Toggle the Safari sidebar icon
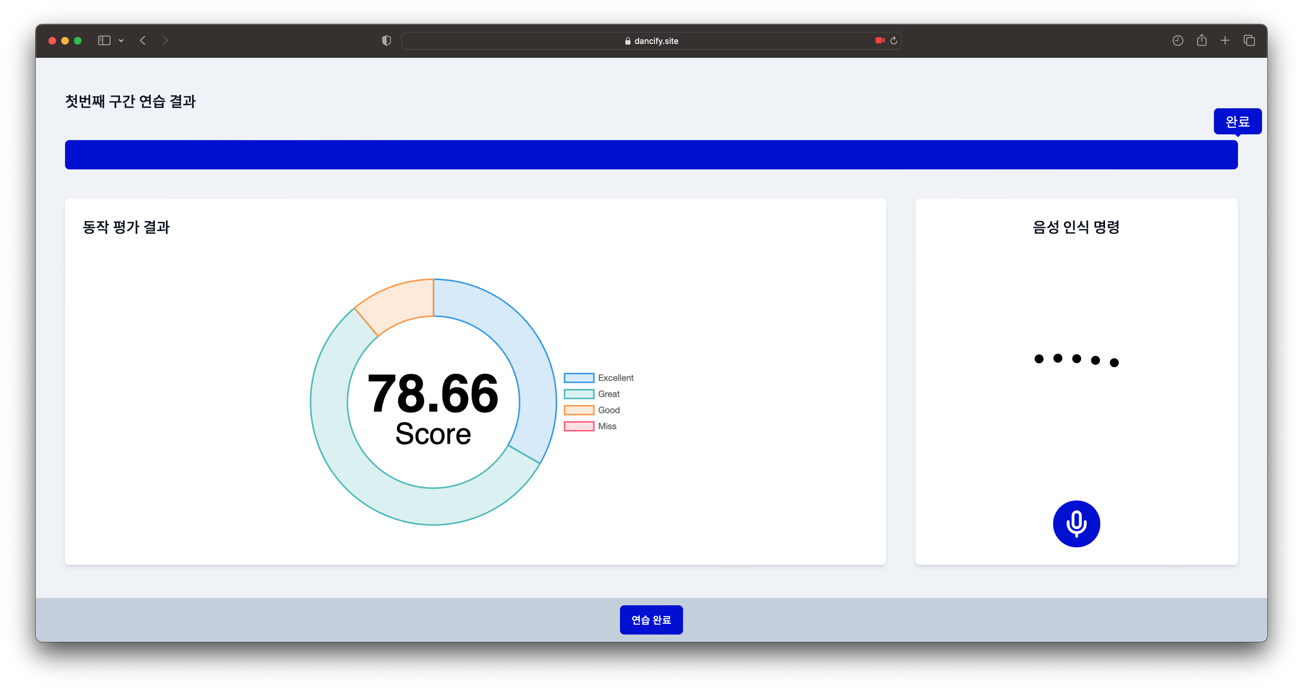 pyautogui.click(x=104, y=40)
